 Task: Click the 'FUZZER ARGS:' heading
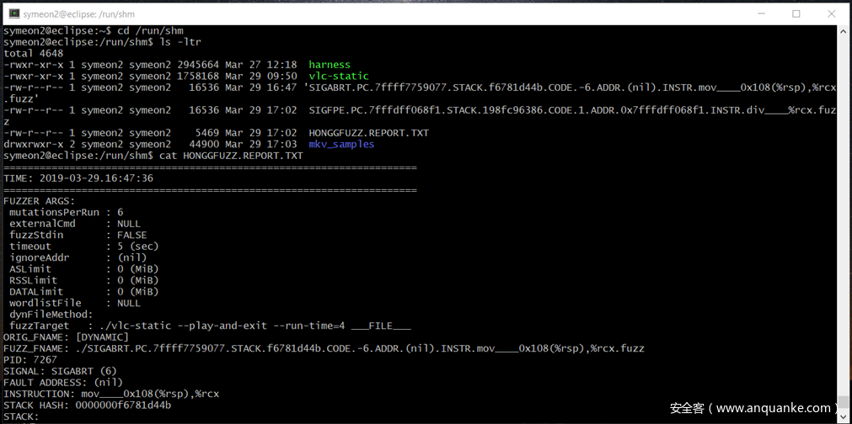click(39, 200)
